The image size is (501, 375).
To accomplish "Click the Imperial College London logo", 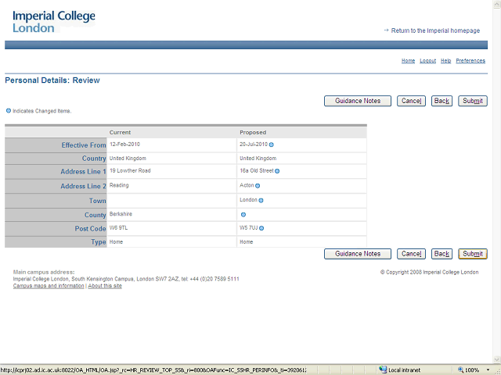I will (54, 21).
